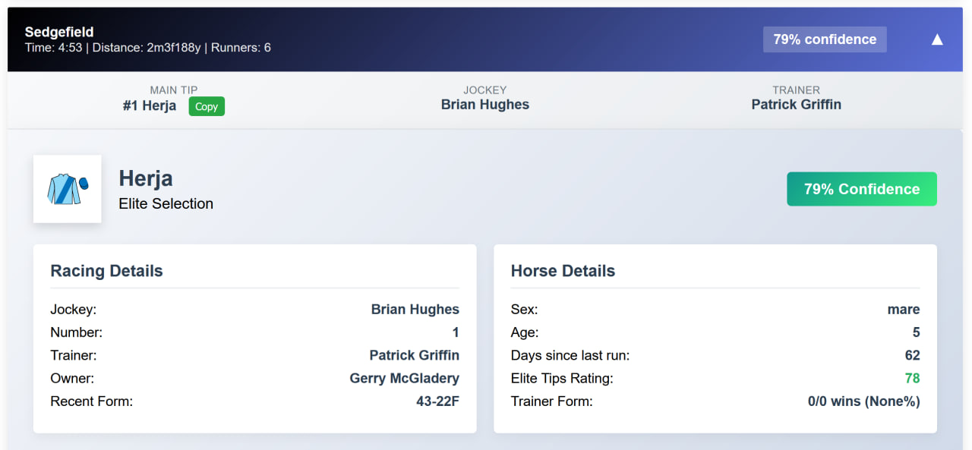972x450 pixels.
Task: Click the Days since last run value
Action: [x=913, y=355]
